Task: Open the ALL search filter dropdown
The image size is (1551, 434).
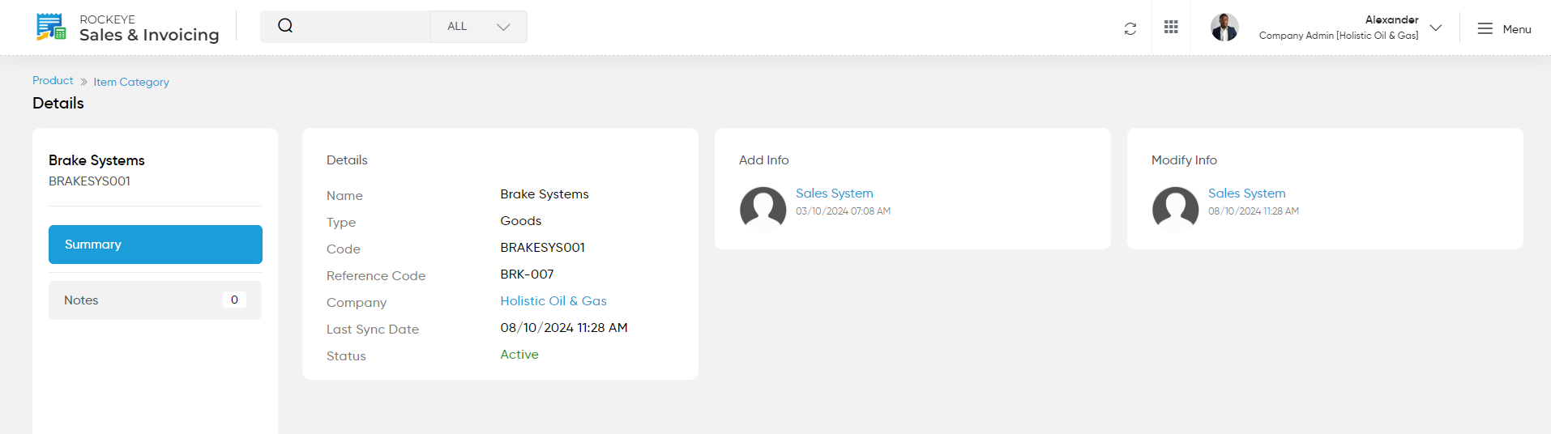Action: (x=479, y=27)
